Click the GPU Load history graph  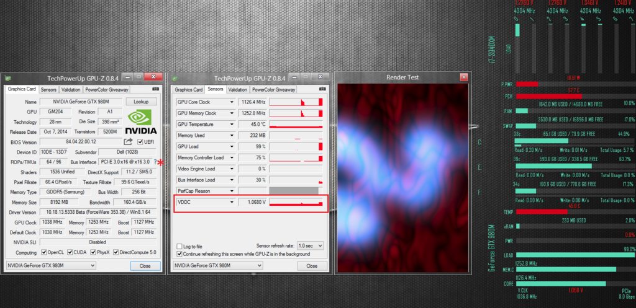click(296, 146)
